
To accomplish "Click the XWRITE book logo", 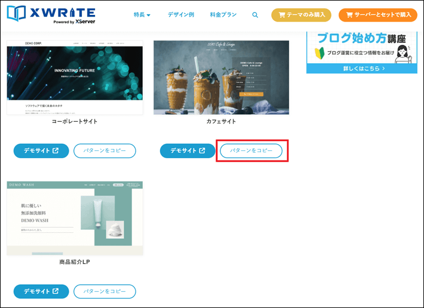I will pos(18,15).
